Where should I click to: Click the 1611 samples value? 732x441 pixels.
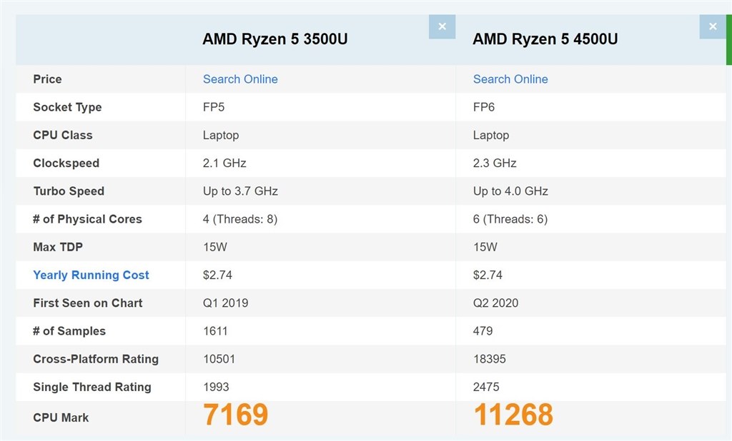tap(216, 331)
